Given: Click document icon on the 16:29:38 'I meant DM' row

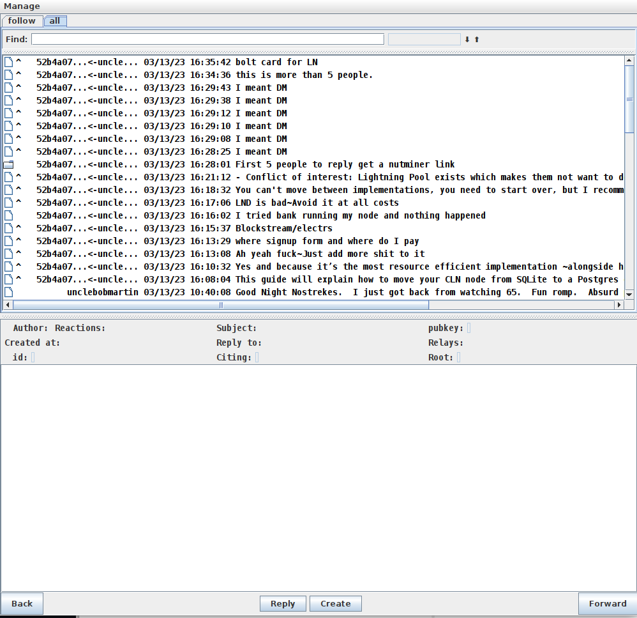Looking at the screenshot, I should coord(8,100).
